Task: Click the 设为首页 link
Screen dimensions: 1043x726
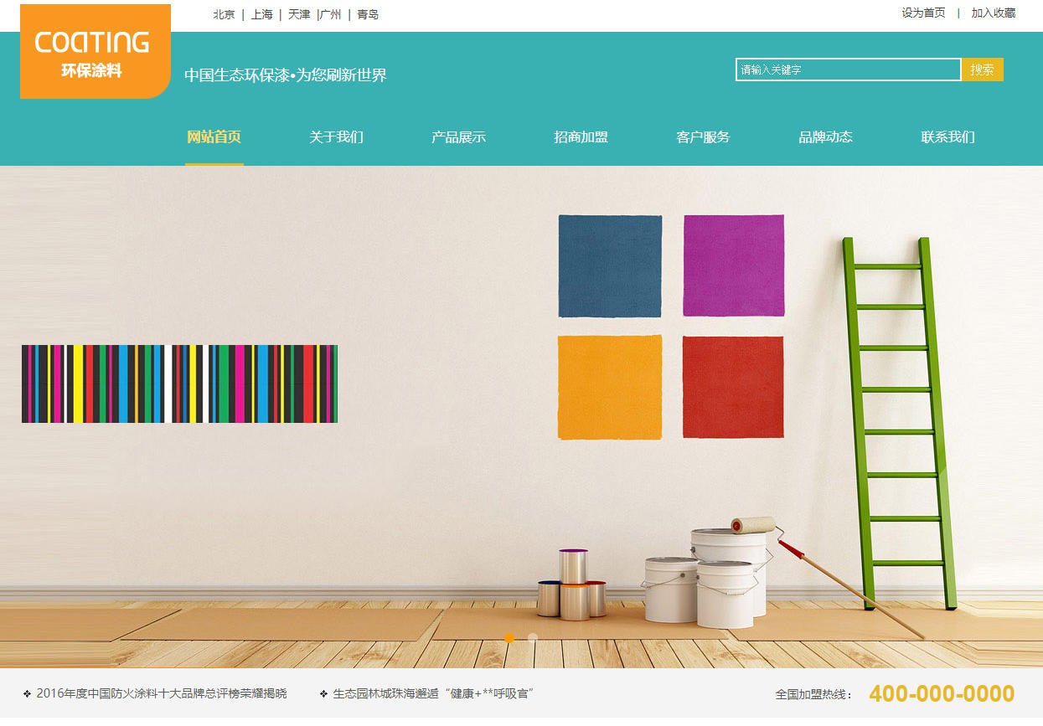Action: coord(923,13)
